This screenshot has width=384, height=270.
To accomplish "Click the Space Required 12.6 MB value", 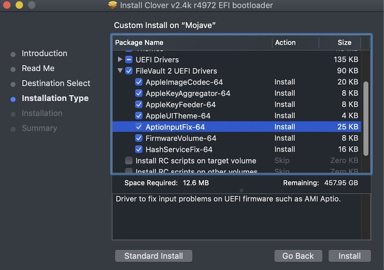I will pyautogui.click(x=196, y=183).
